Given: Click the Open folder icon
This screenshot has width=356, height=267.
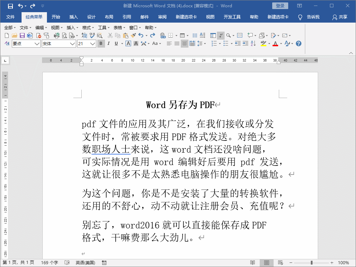Looking at the screenshot, I should (15, 35).
